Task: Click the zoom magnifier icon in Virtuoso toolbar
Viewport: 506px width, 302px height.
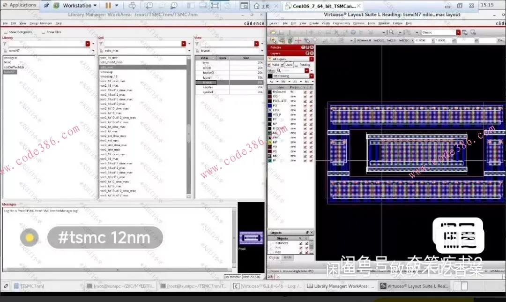Action: 391,32
